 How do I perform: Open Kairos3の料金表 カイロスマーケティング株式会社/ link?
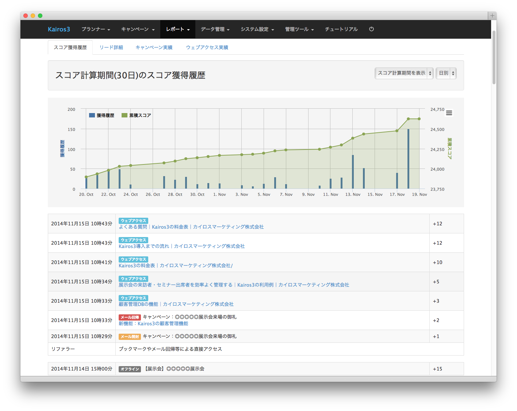click(176, 265)
